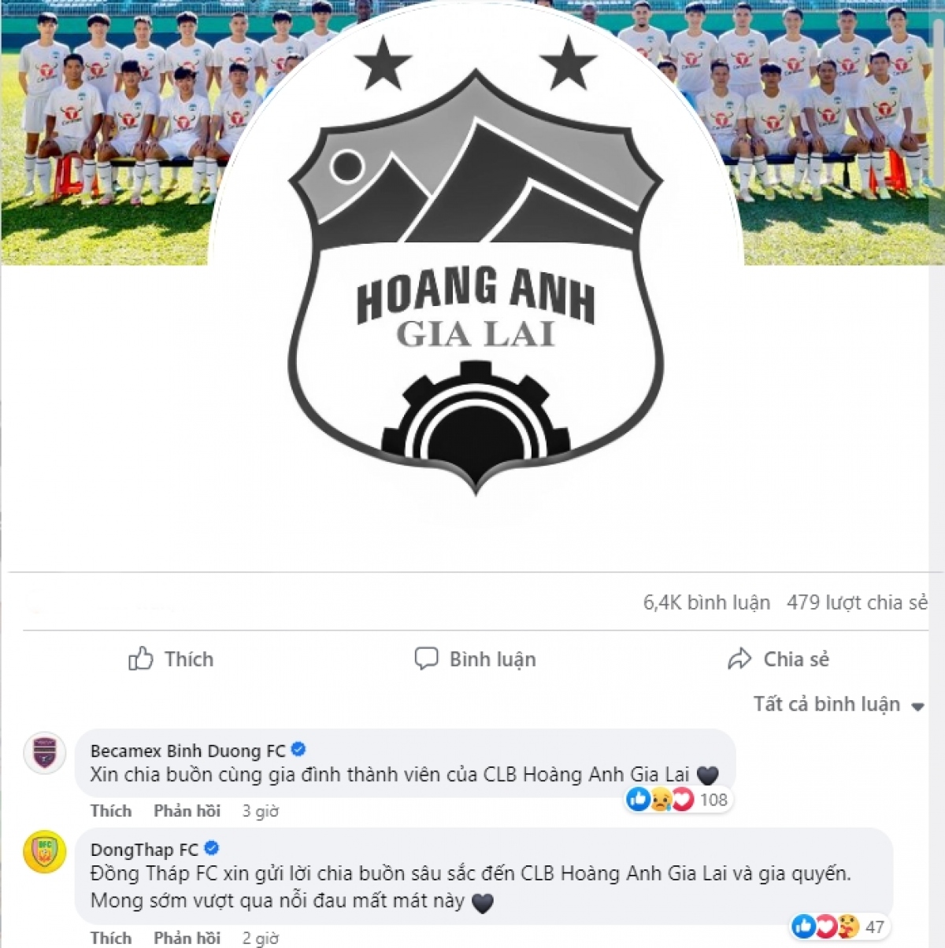Like the DongThap FC comment
Image resolution: width=945 pixels, height=948 pixels.
click(111, 938)
